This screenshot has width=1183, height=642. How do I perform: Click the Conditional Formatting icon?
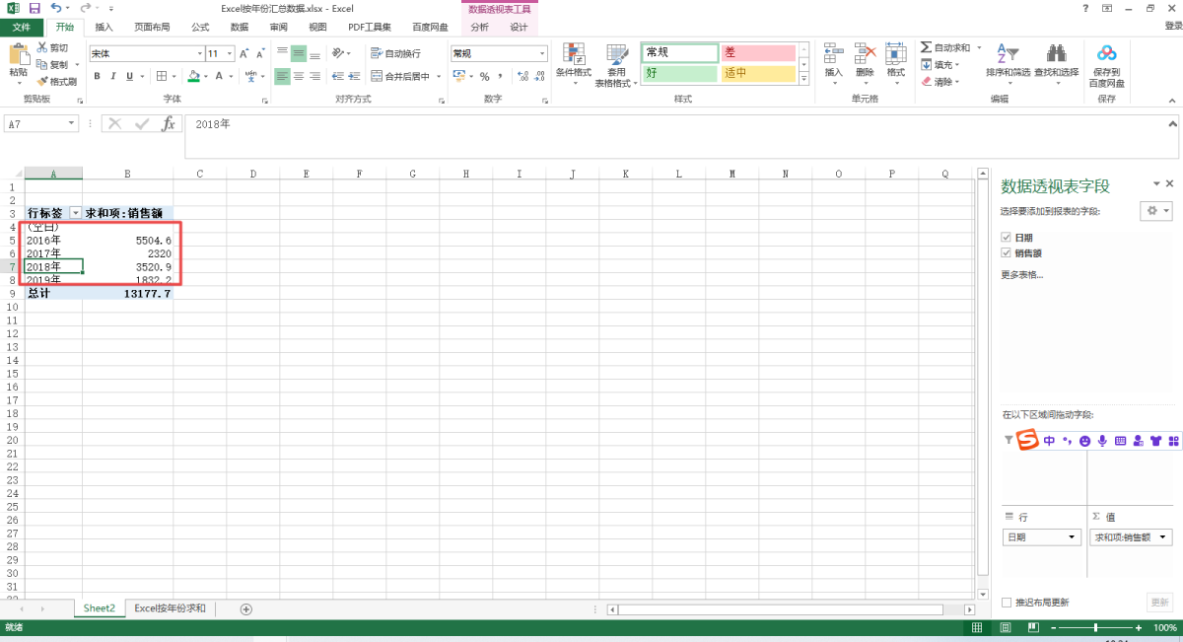(x=573, y=54)
